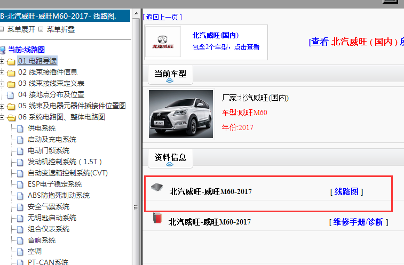
Task: Click the red book icon for 维修手册
Action: pyautogui.click(x=157, y=218)
